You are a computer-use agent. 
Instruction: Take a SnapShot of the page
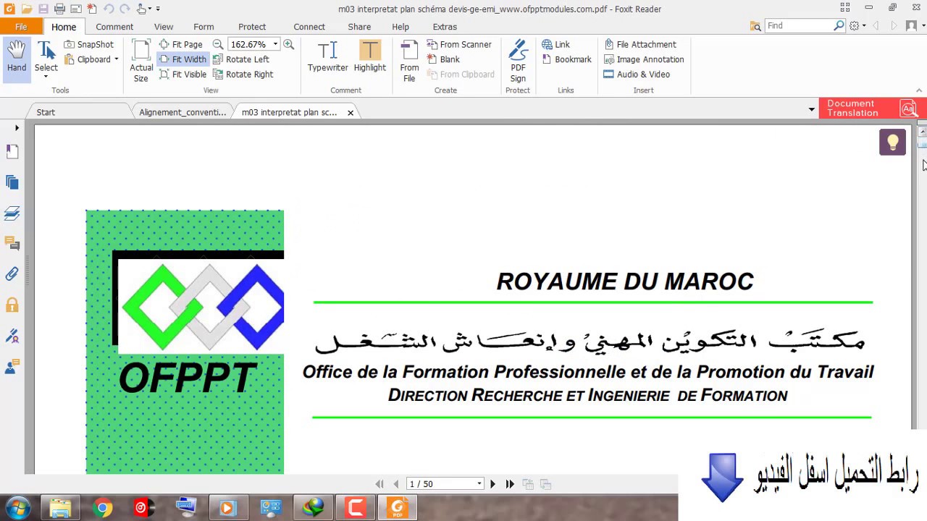coord(88,44)
